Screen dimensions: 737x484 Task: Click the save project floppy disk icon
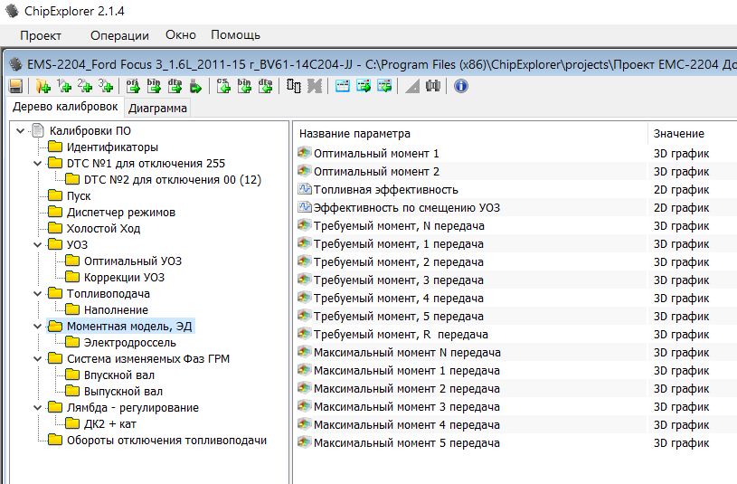[x=15, y=86]
